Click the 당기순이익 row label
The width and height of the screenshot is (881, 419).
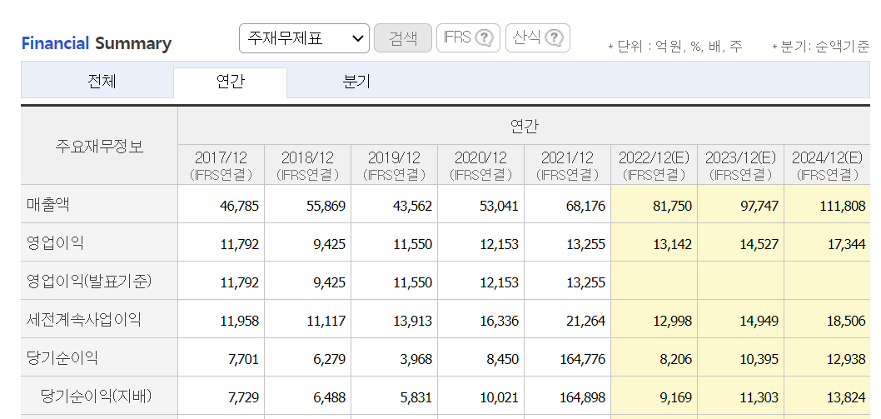click(x=62, y=357)
